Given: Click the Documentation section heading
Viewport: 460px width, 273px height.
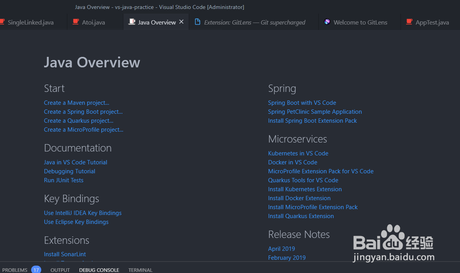Looking at the screenshot, I should coord(78,148).
